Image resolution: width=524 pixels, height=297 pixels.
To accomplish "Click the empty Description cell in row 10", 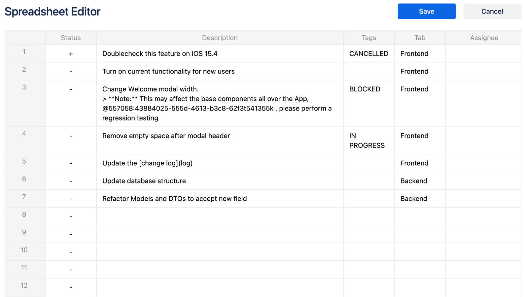I will [x=220, y=252].
